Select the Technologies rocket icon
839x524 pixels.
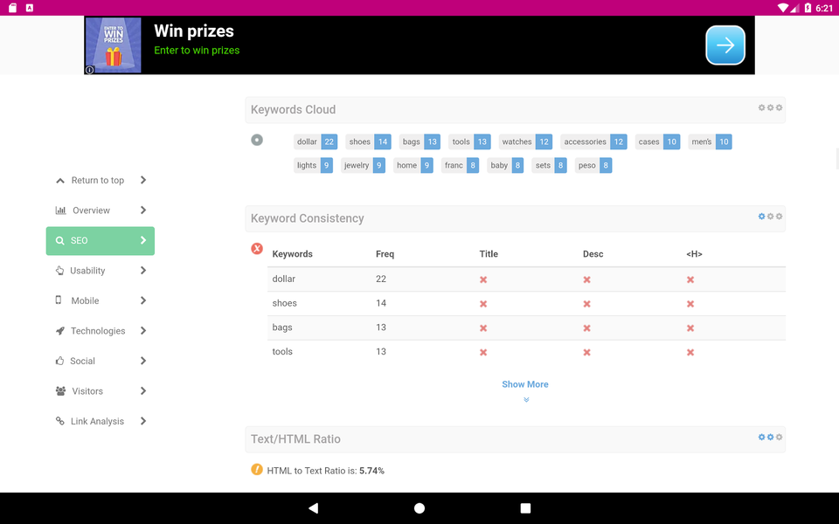point(60,330)
